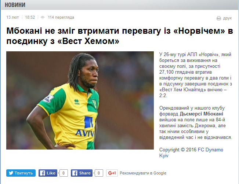Click the Twitter bird icon in the tweet button
The image size is (239, 184).
pyautogui.click(x=11, y=173)
